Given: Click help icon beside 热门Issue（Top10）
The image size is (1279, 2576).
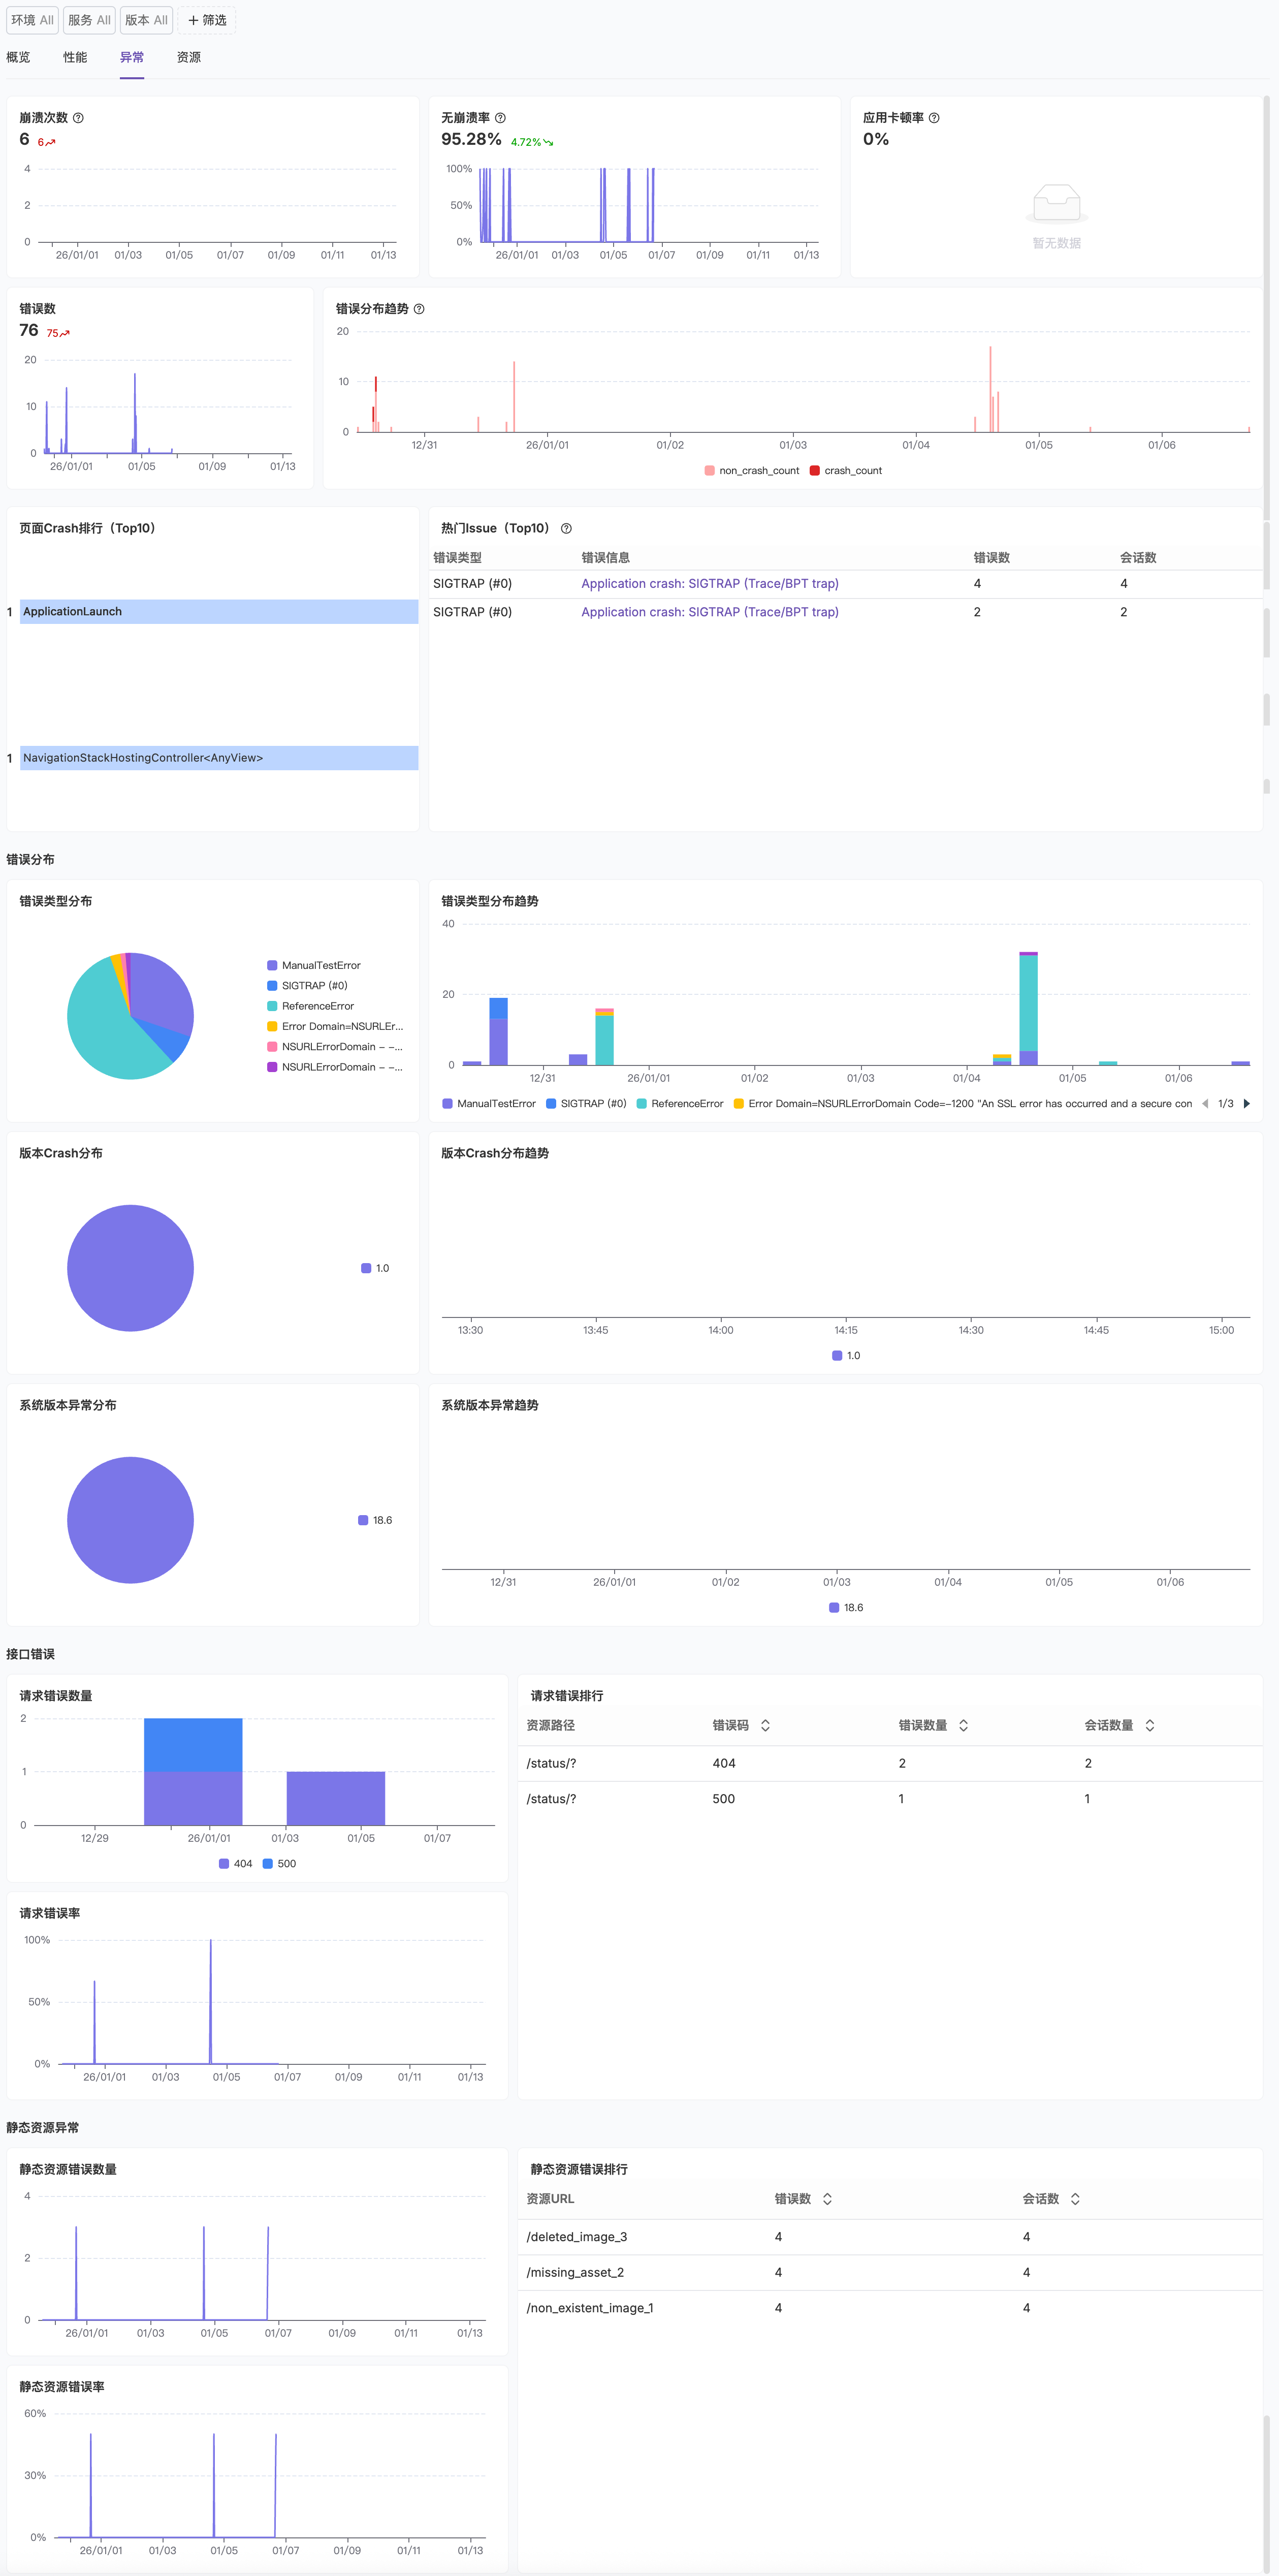Looking at the screenshot, I should click(566, 528).
